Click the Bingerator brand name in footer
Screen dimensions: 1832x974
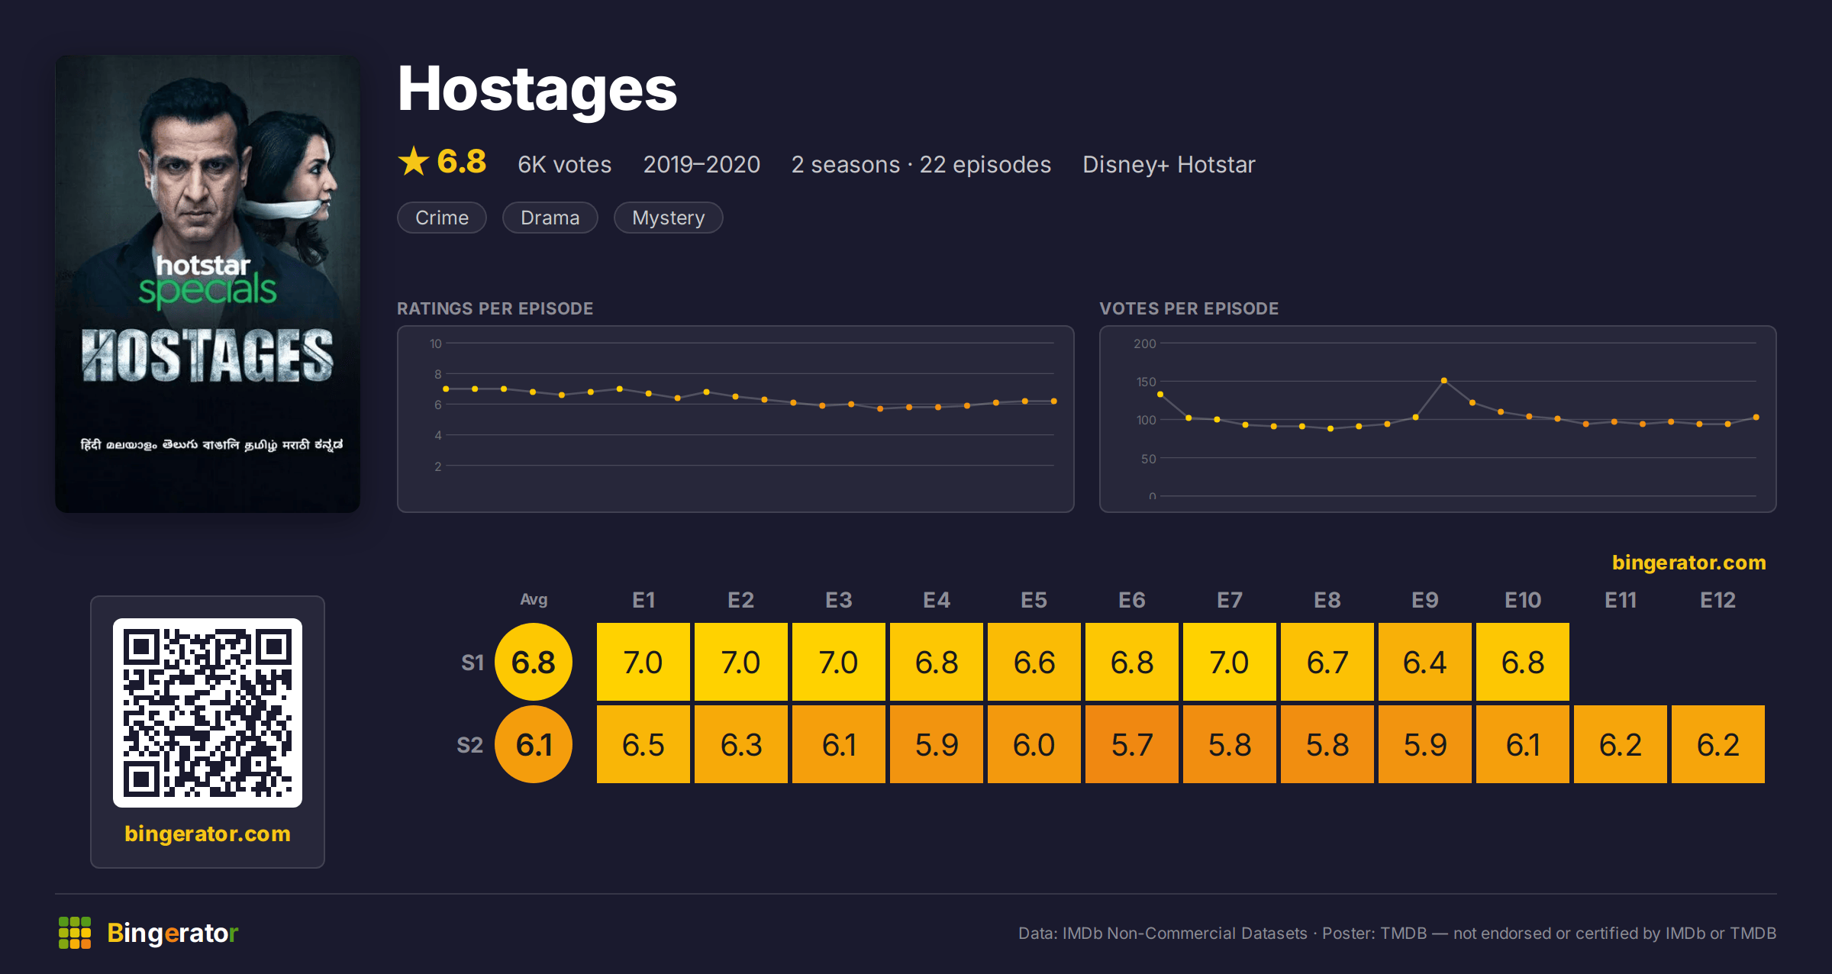coord(173,933)
